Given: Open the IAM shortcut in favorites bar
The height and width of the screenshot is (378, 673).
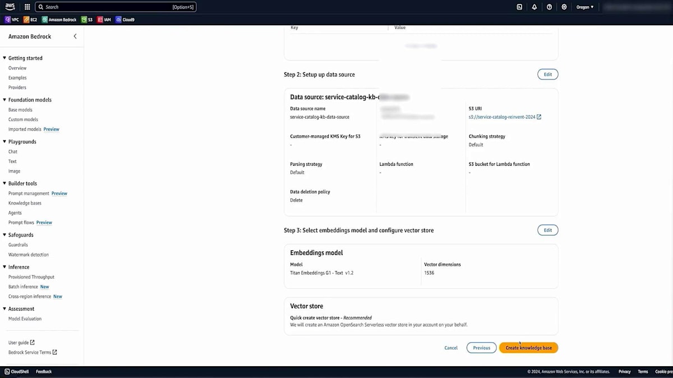Looking at the screenshot, I should pyautogui.click(x=104, y=20).
